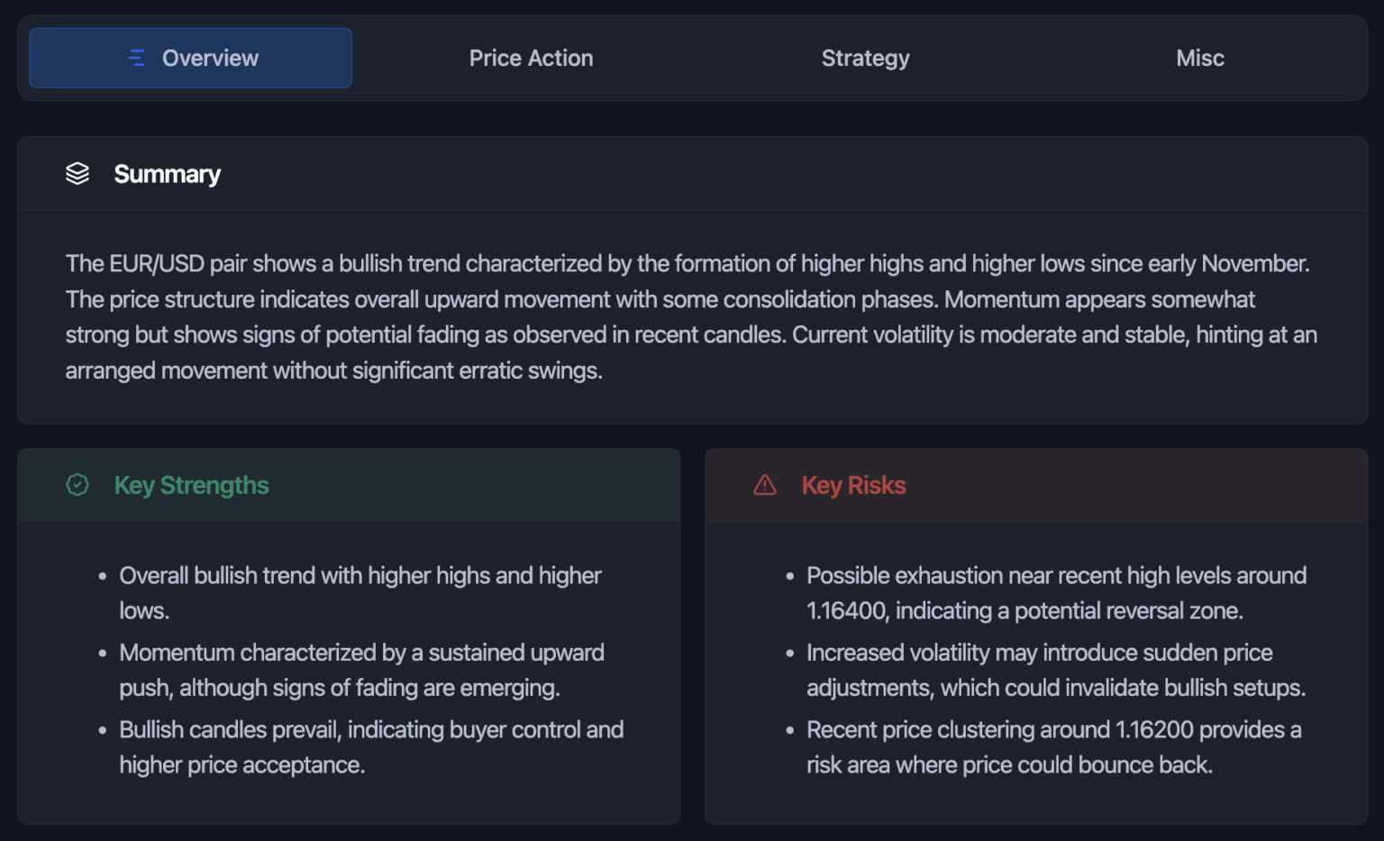Select the Misc tab

1199,58
